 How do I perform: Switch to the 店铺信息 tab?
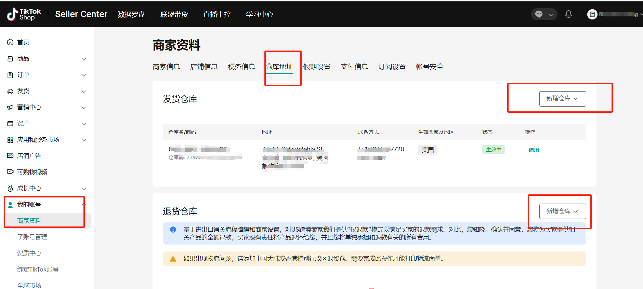click(204, 67)
